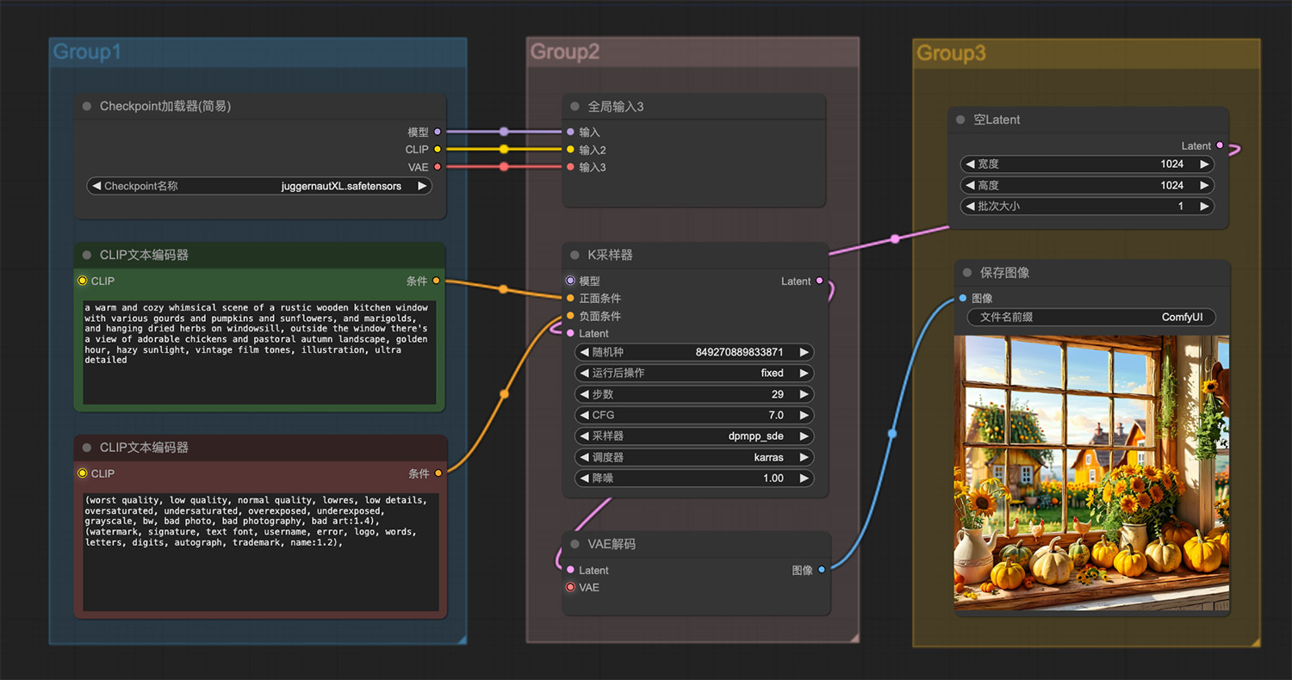Switch 采样器 to next option with right arrow
This screenshot has height=680, width=1292.
coord(804,436)
